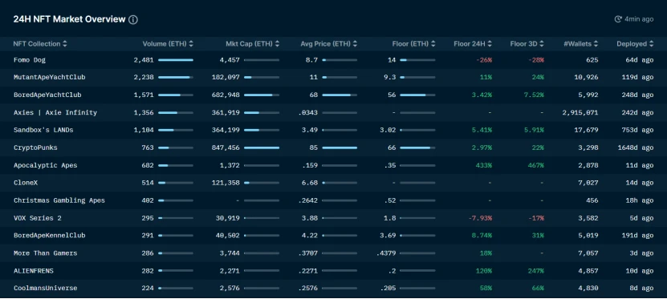Screen dimensions: 667x299
Task: Click the CryptoPunks market cap bar
Action: coord(262,147)
